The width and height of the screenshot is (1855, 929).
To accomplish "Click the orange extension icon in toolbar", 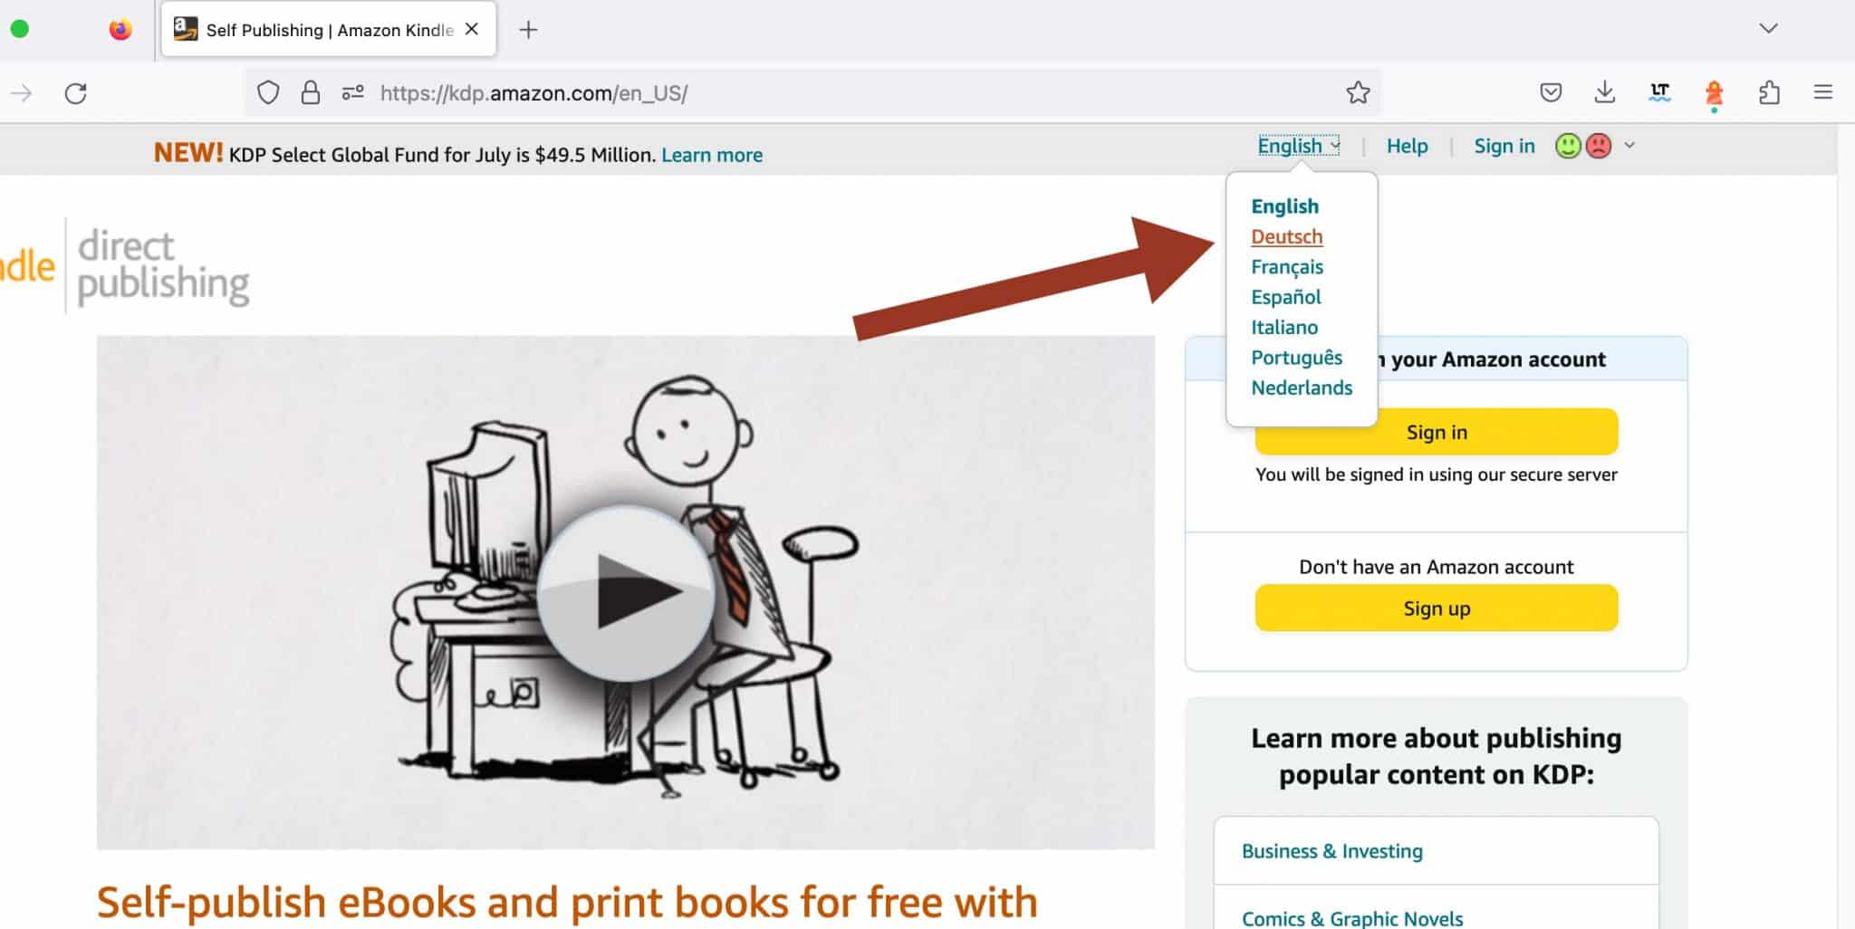I will (1714, 93).
